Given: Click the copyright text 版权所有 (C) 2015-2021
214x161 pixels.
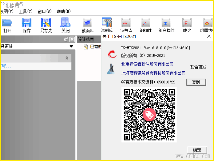Looking at the screenshot, I should (143, 56).
